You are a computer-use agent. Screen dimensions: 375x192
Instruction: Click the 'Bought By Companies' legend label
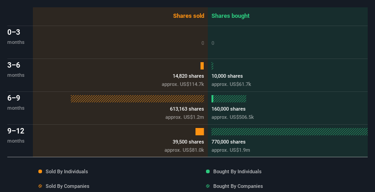(x=238, y=186)
